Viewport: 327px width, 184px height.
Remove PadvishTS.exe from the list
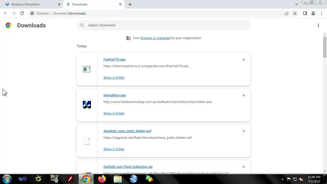[243, 60]
